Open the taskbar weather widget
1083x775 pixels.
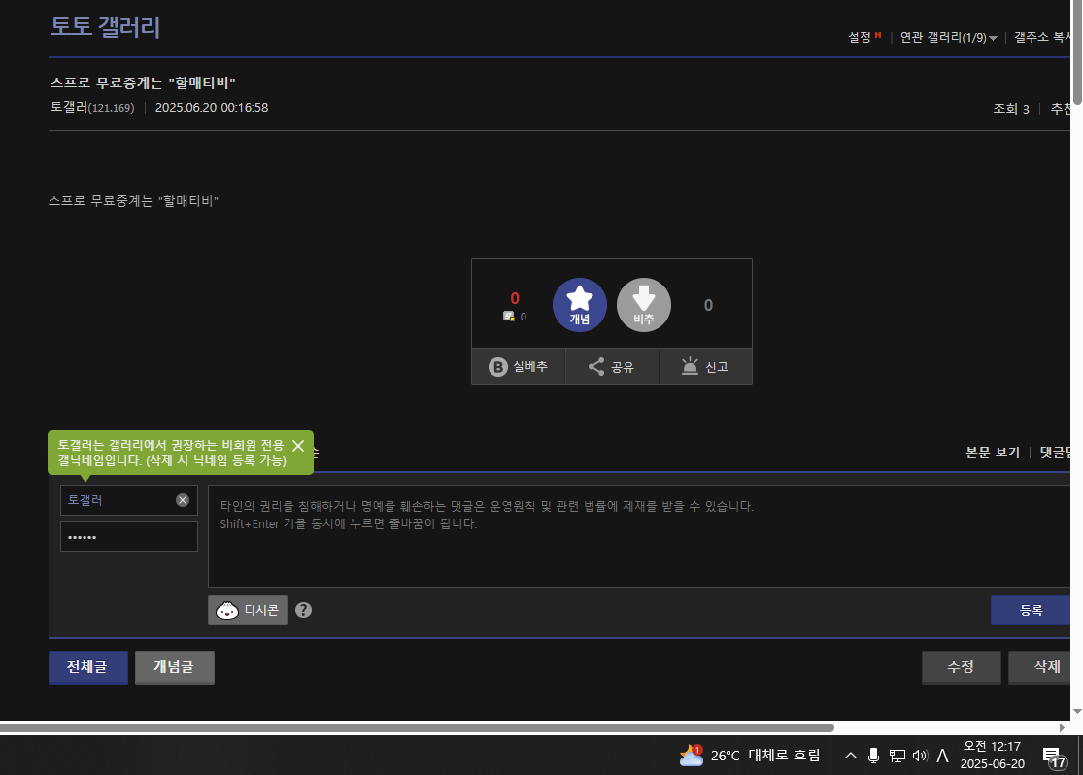pyautogui.click(x=750, y=756)
